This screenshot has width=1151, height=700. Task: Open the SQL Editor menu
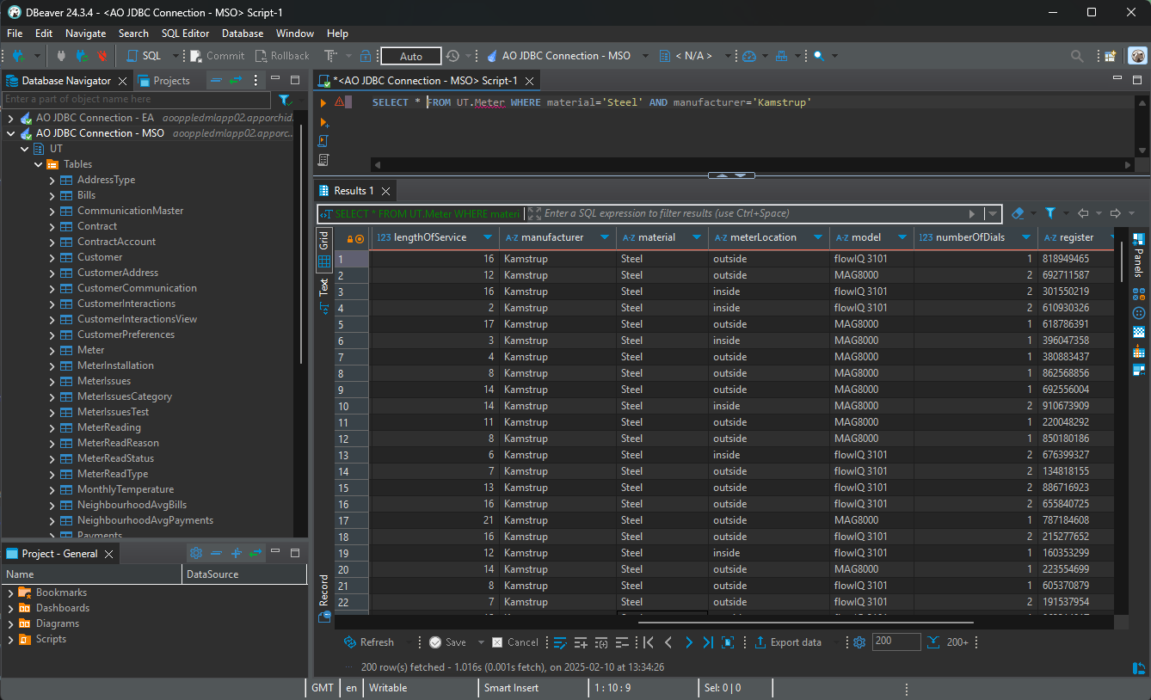pos(185,33)
